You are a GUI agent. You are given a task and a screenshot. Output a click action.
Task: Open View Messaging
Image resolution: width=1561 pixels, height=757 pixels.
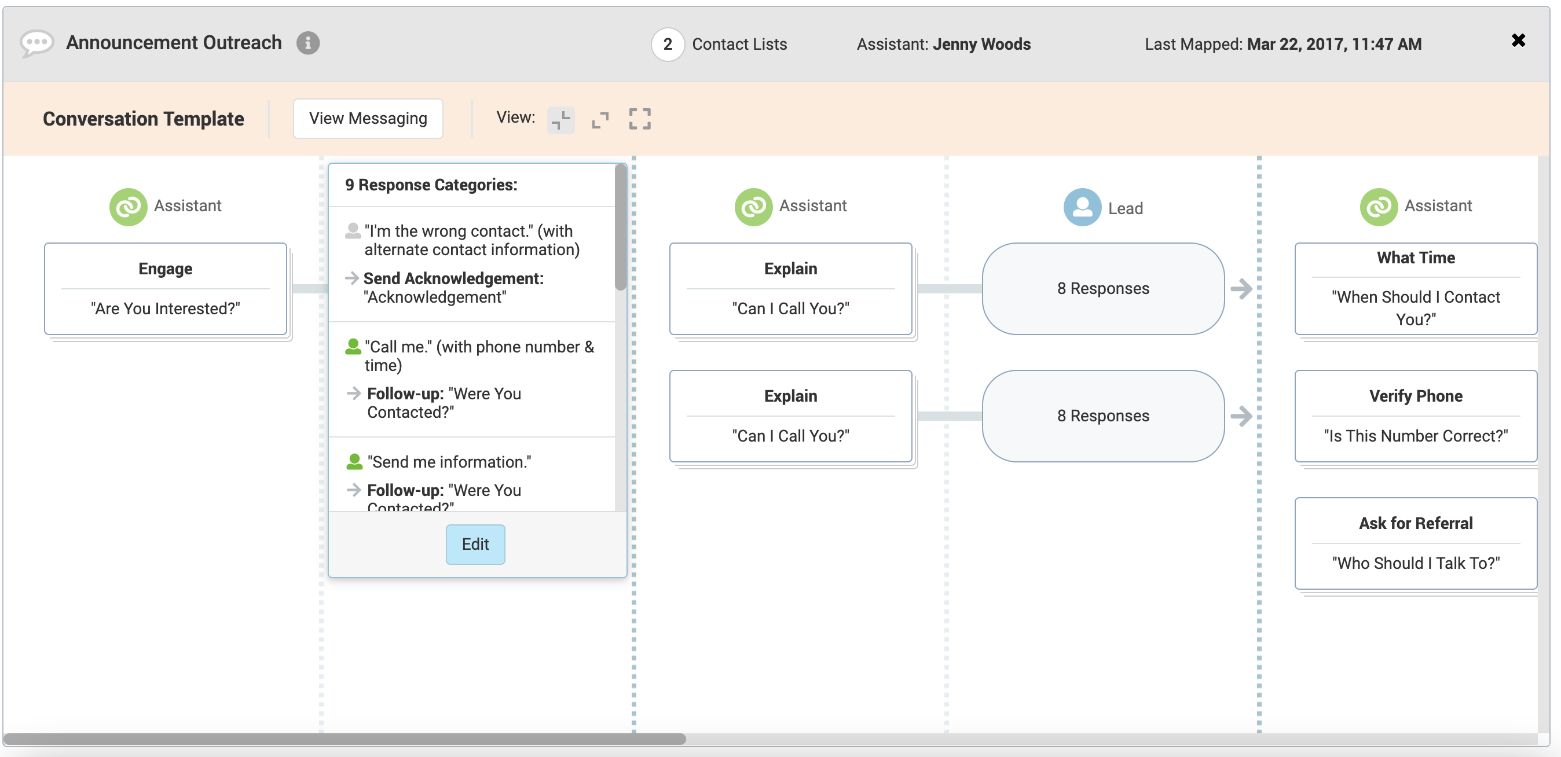pyautogui.click(x=368, y=118)
